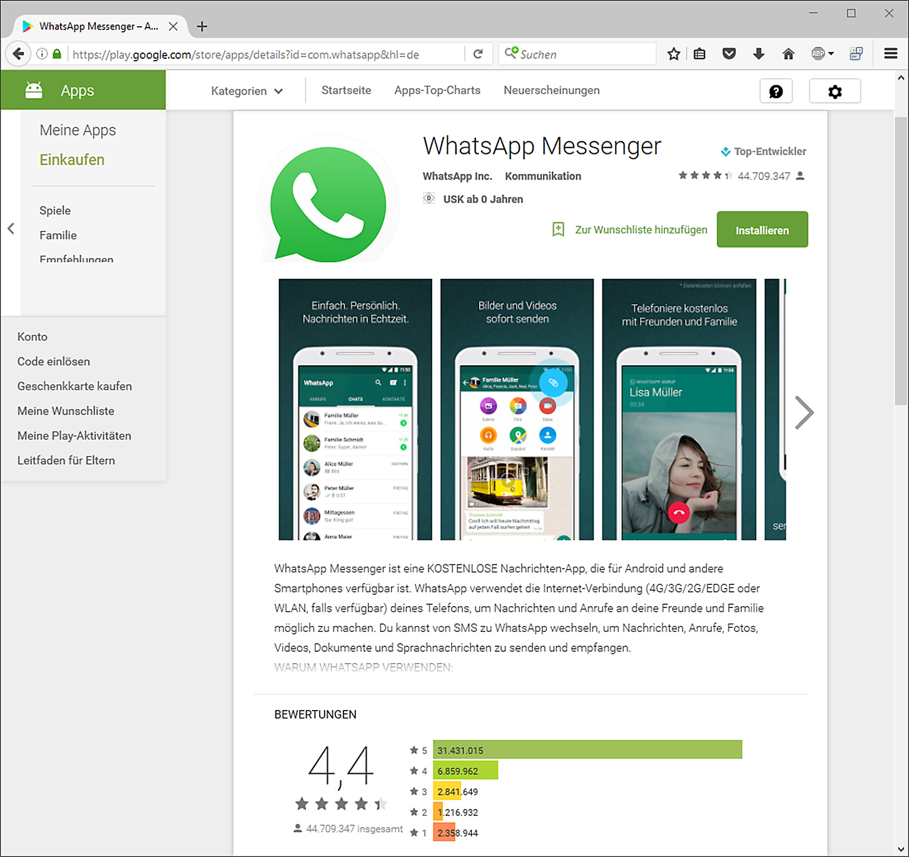The image size is (909, 857).
Task: Open Meine Play-Aktivitäten
Action: click(x=74, y=435)
